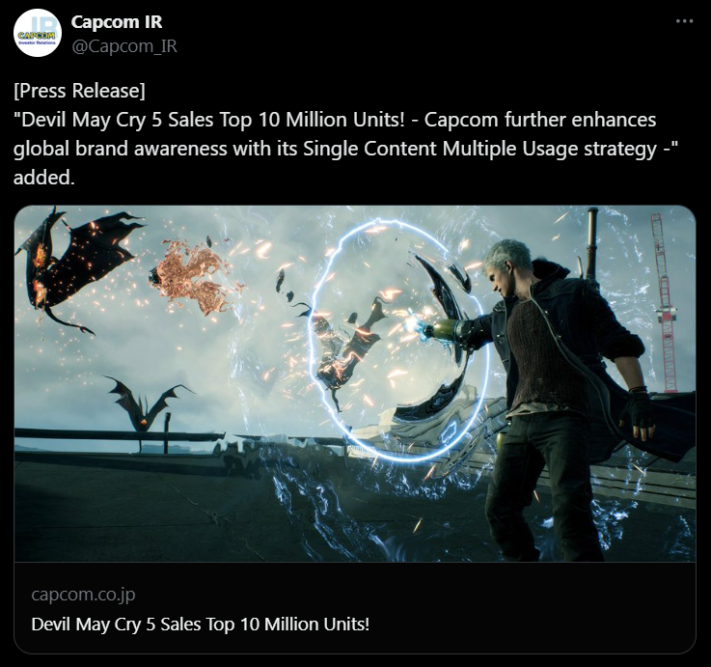Click the character's mechanical arm in the image
Viewport: 711px width, 667px height.
(x=447, y=327)
